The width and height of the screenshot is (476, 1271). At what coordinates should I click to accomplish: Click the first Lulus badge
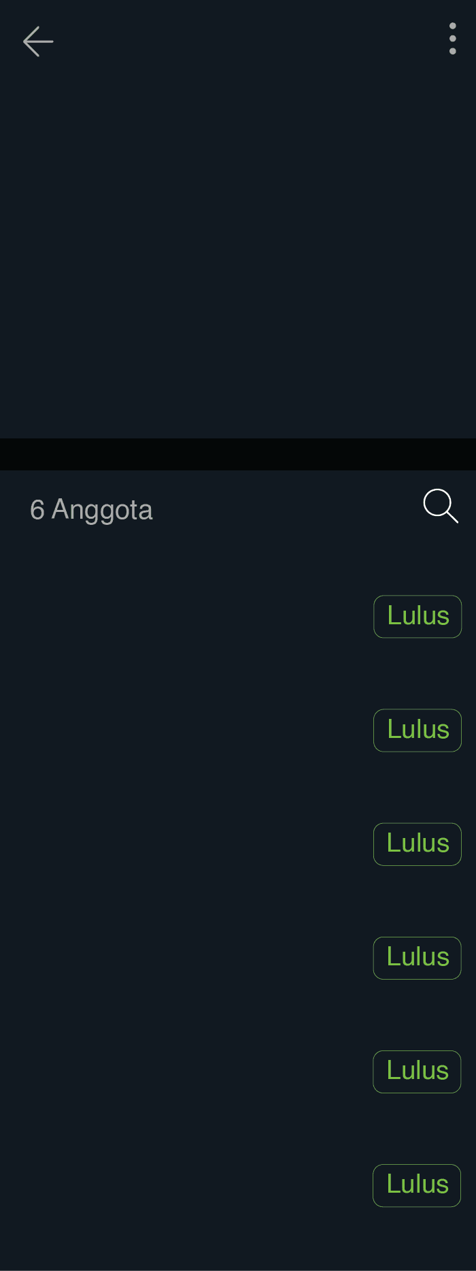click(418, 617)
